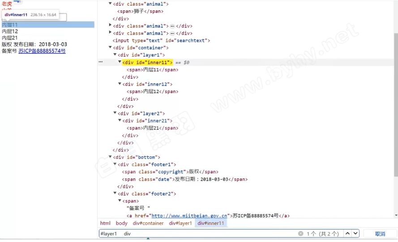Expand the first collapsed animal div arrow
Viewport: 398px width, 242px height.
point(111,26)
